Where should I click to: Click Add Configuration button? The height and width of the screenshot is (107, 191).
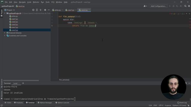pos(158,6)
